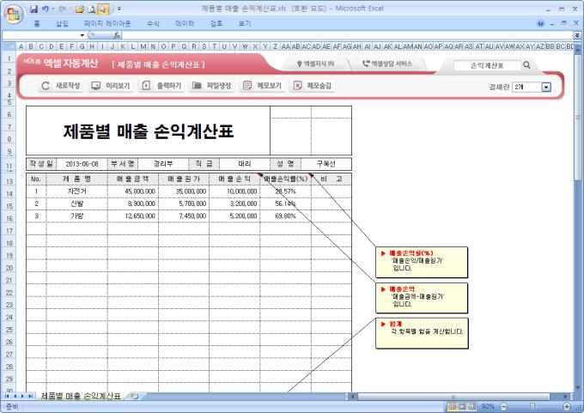Click the horizontal scrollbar track
Image resolution: width=584 pixels, height=413 pixels.
click(x=460, y=397)
